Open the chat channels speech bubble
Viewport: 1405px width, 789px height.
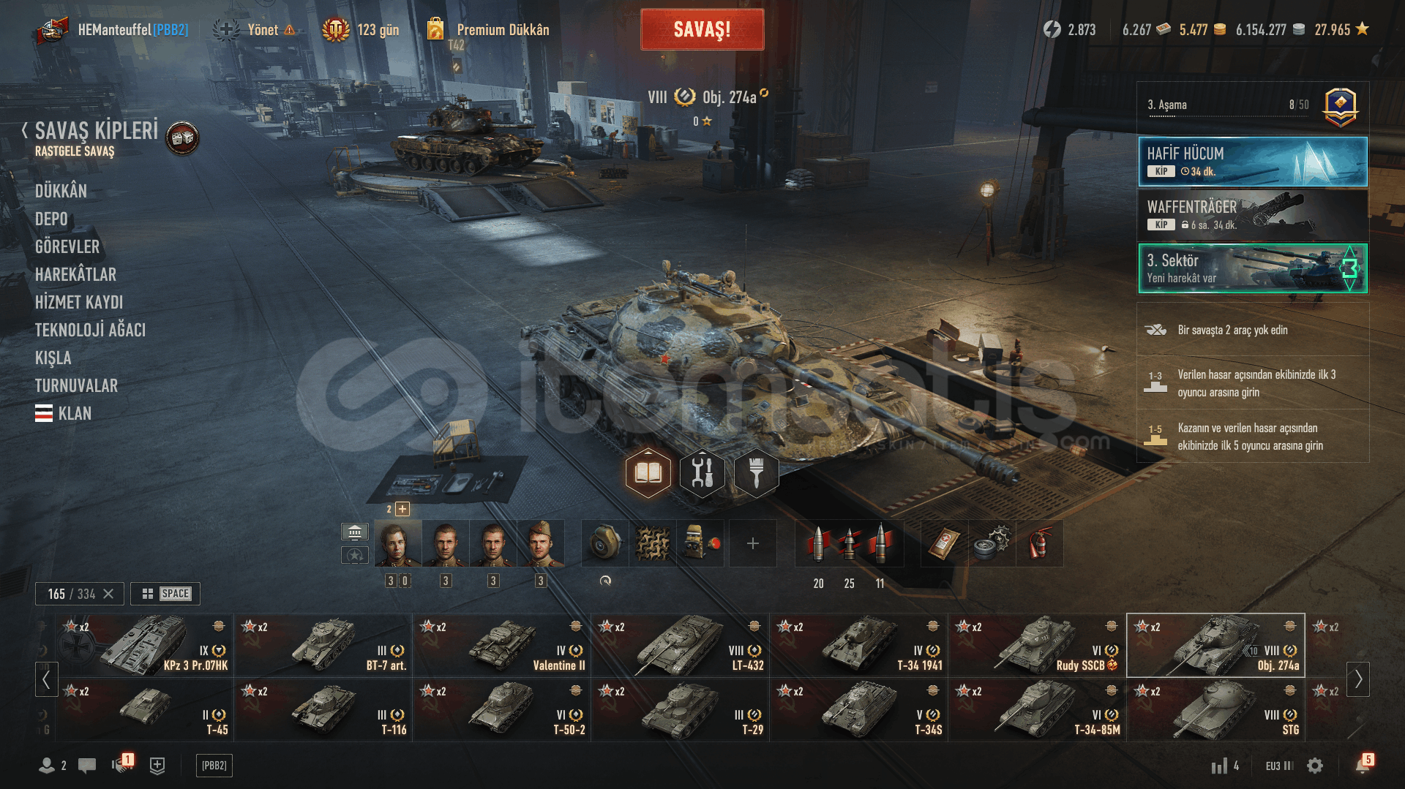[x=87, y=766]
